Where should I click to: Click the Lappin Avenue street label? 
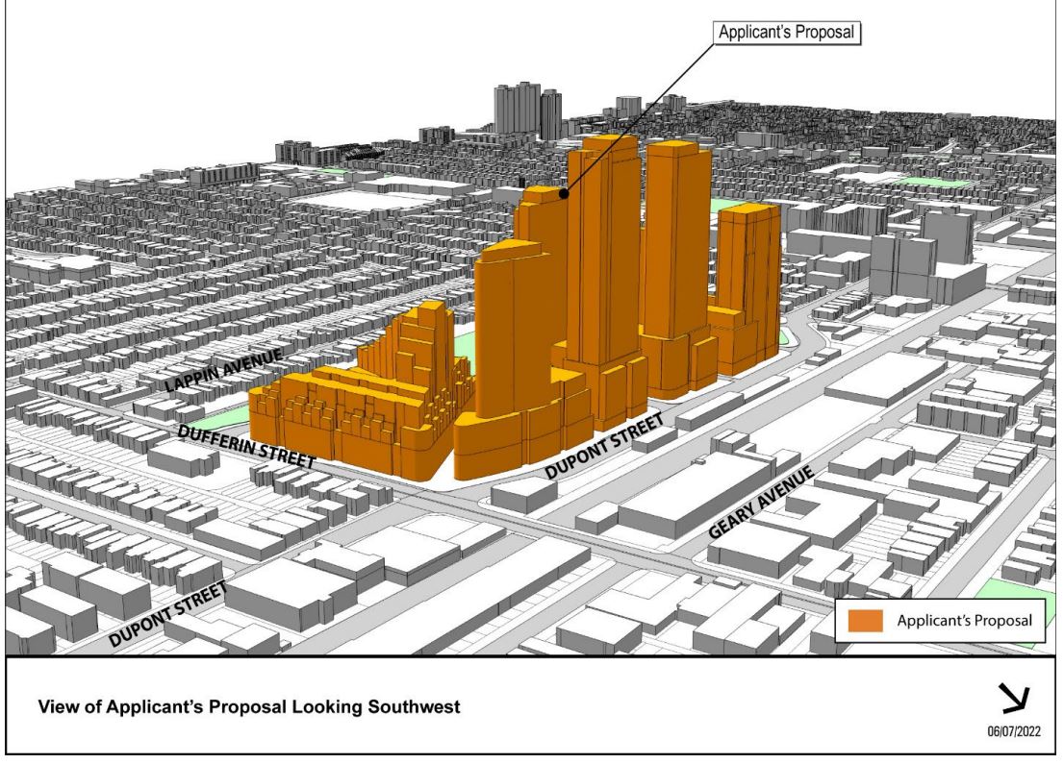pos(223,370)
